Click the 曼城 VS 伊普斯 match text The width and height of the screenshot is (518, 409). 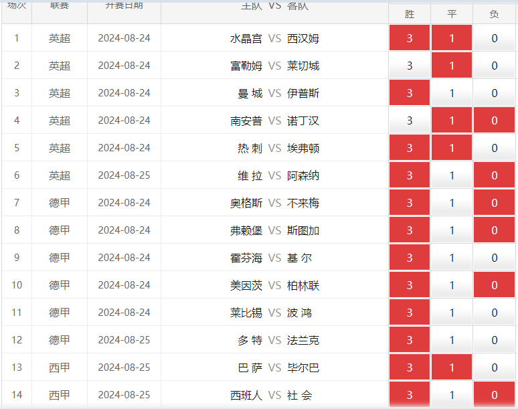pyautogui.click(x=278, y=93)
